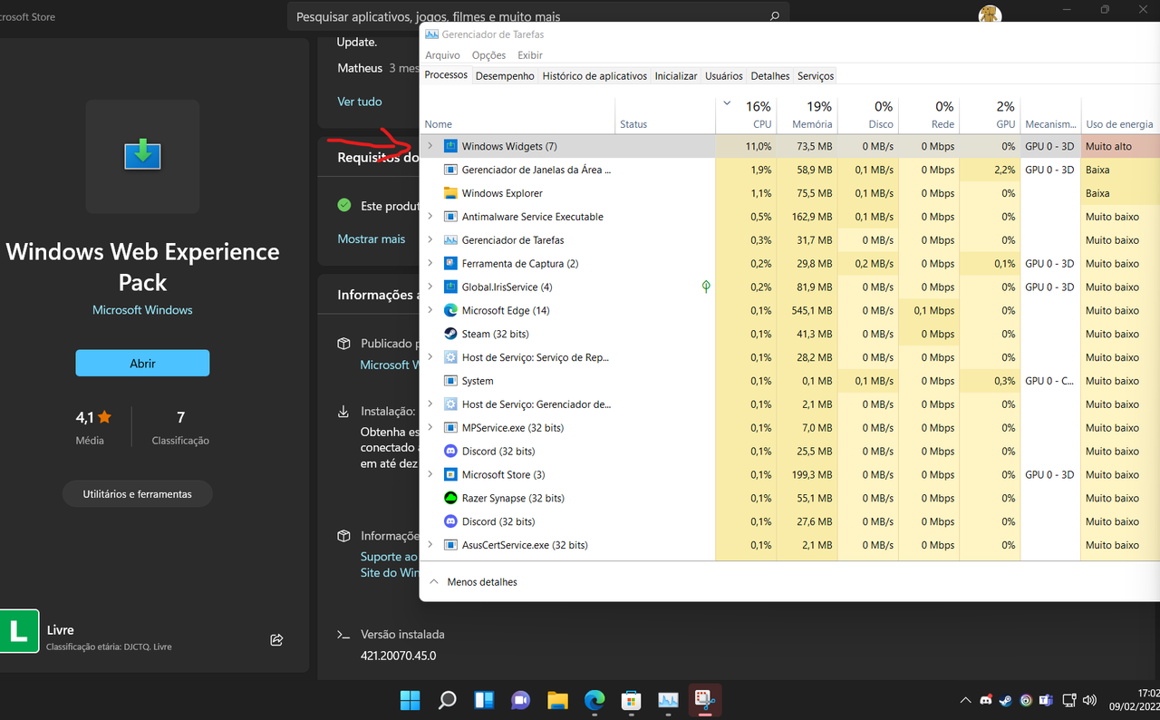Click the Razer Synapse process icon
Viewport: 1160px width, 720px height.
[450, 498]
